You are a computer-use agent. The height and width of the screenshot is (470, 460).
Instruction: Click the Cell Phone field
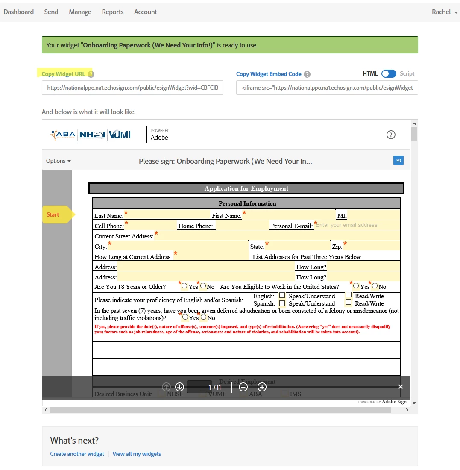tap(150, 225)
